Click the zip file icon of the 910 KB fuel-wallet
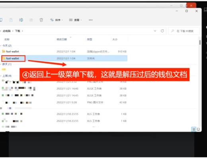The height and width of the screenshot is (159, 207). (x=4, y=51)
